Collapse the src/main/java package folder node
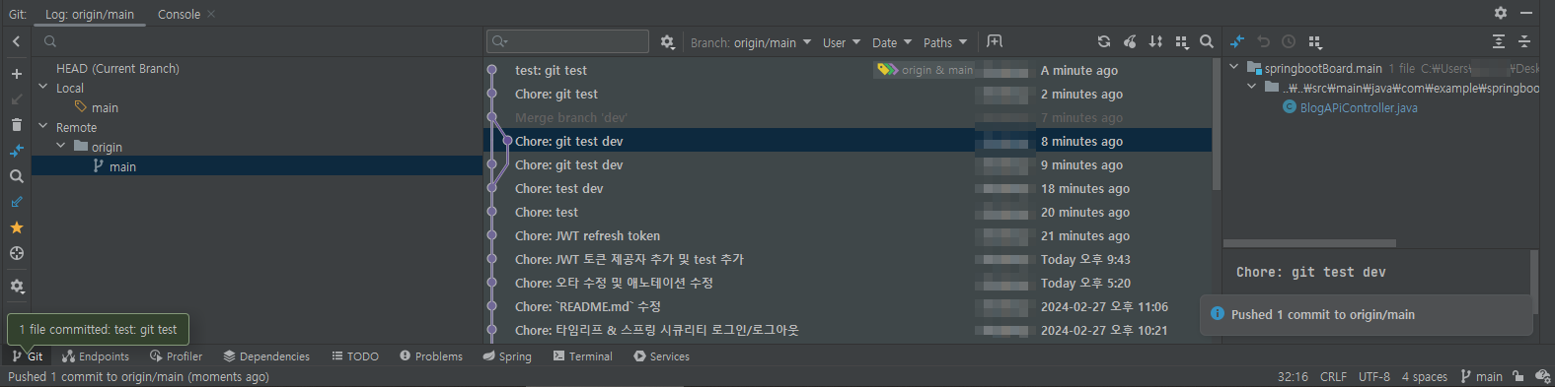Viewport: 1555px width, 387px height. [x=1251, y=87]
